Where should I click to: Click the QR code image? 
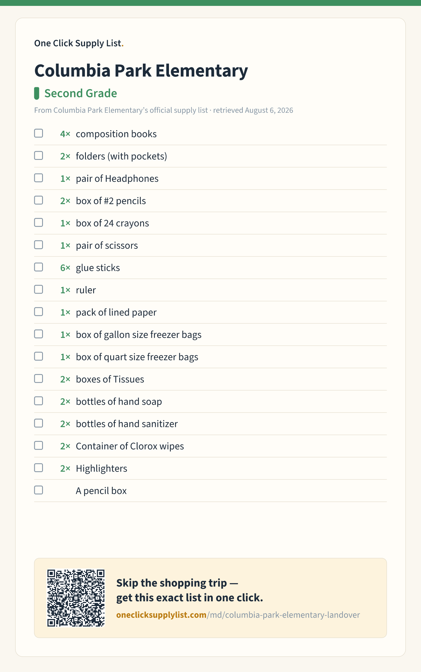click(x=76, y=598)
